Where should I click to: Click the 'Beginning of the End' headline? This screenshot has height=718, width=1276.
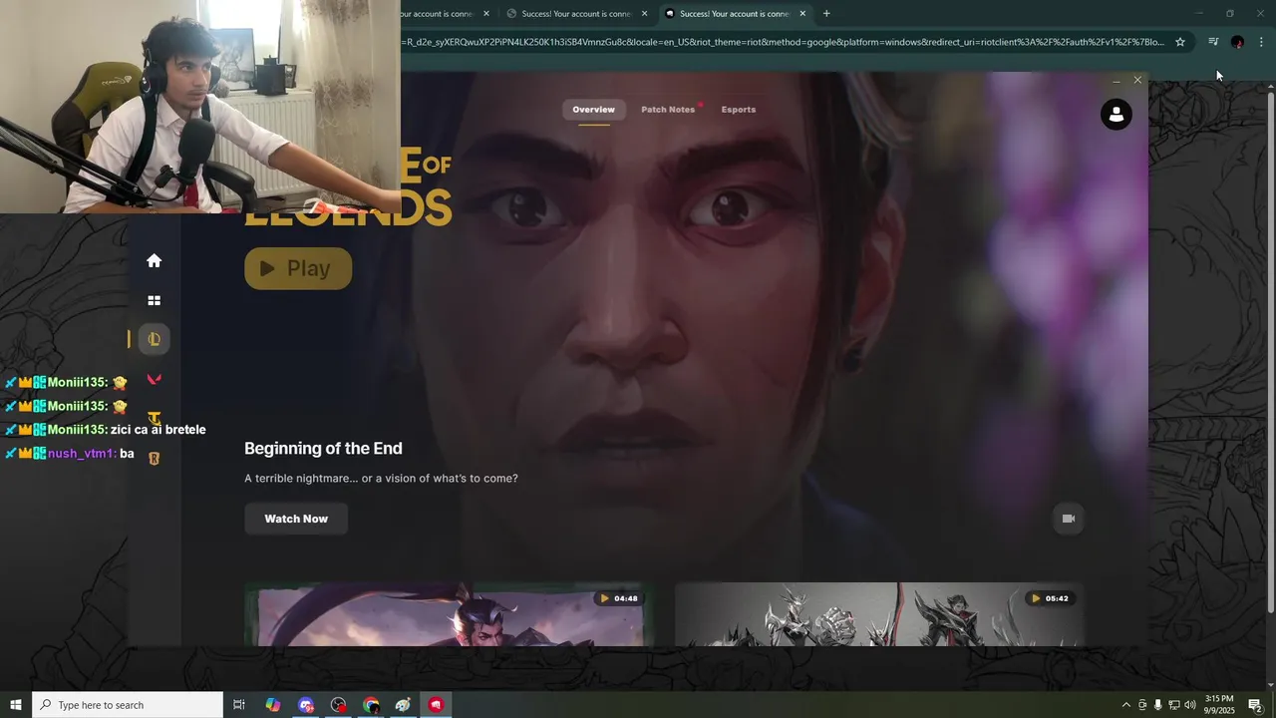point(323,449)
